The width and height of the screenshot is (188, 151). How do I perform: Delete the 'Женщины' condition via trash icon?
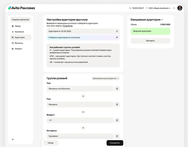[117, 104]
